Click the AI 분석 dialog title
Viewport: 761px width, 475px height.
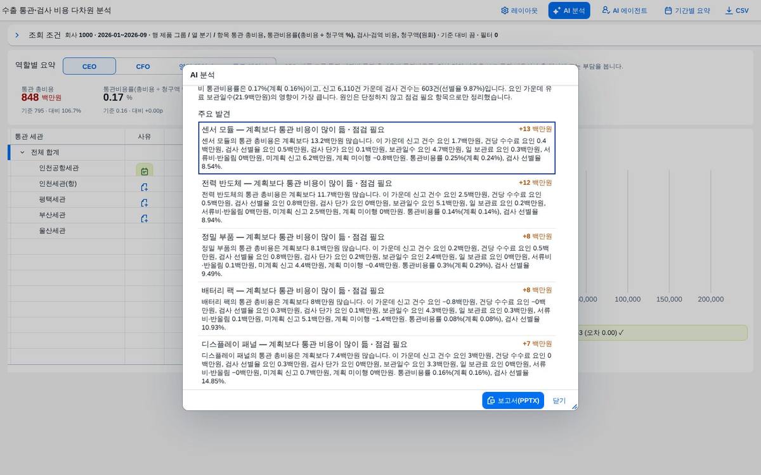pos(202,75)
